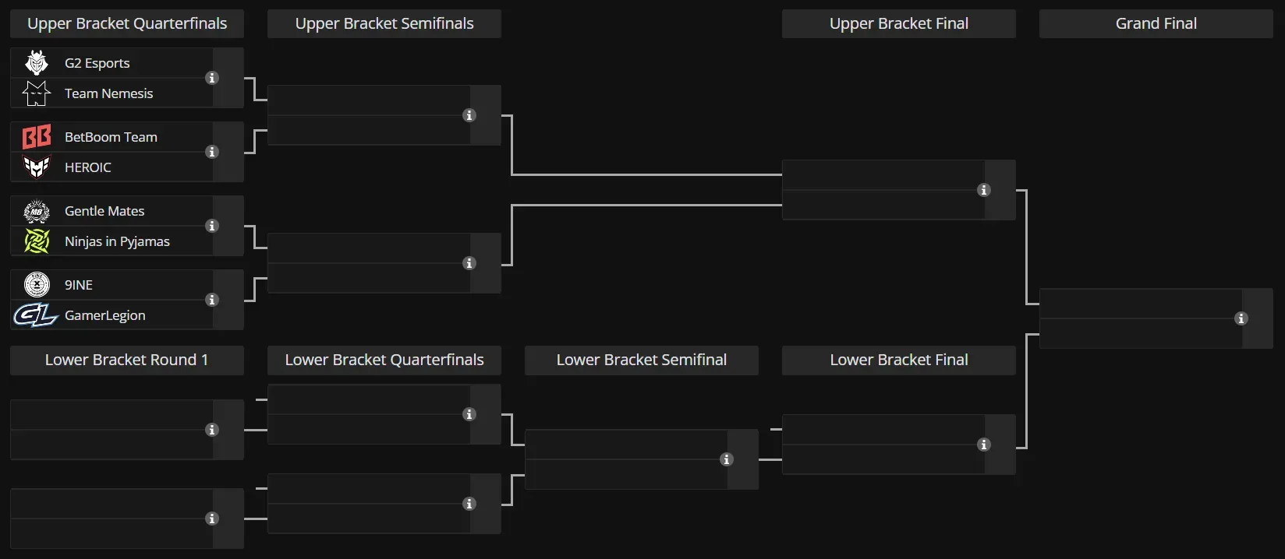Image resolution: width=1285 pixels, height=559 pixels.
Task: Open match info for BetBoom versus HEROIC
Action: coord(212,153)
